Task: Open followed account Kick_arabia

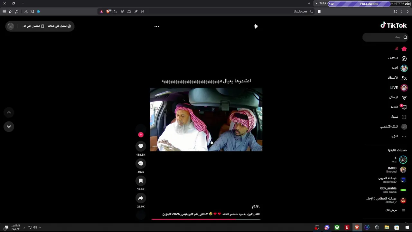Action: [x=393, y=190]
